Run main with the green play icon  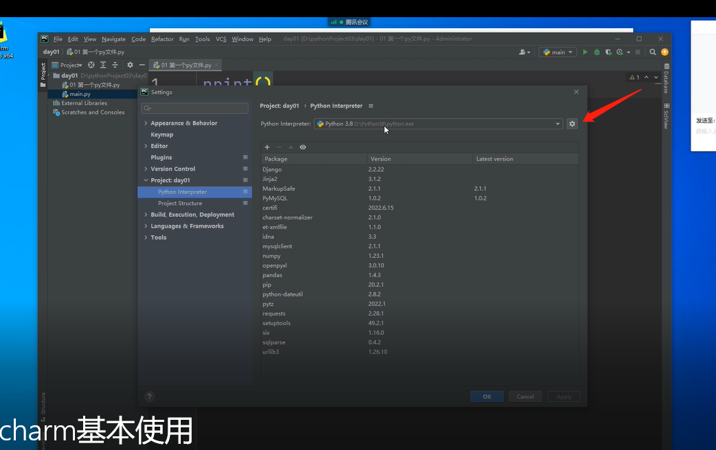coord(585,52)
